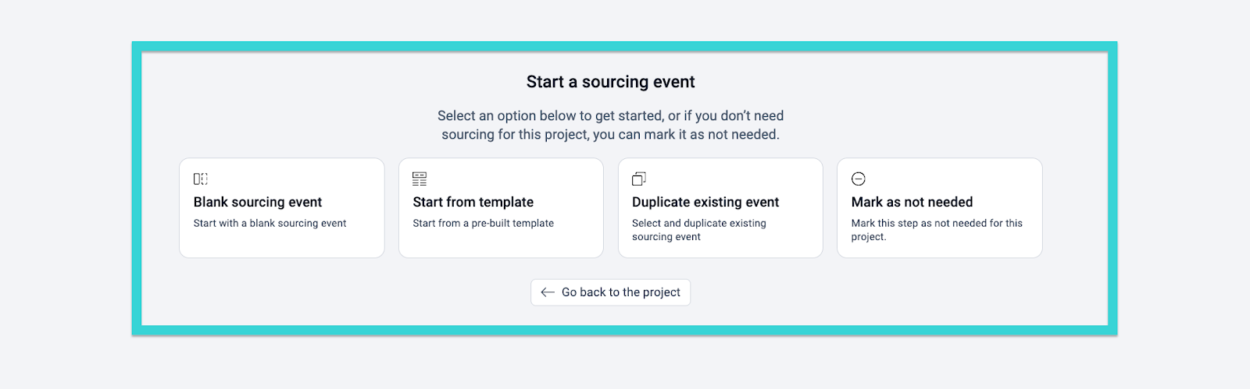Click the Mark as not needed circle icon
This screenshot has height=389, width=1250.
tap(859, 179)
